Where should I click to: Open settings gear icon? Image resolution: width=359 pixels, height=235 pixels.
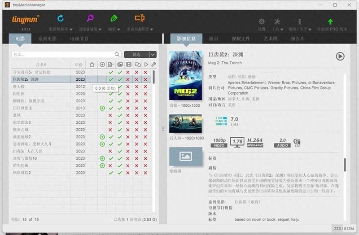[262, 22]
